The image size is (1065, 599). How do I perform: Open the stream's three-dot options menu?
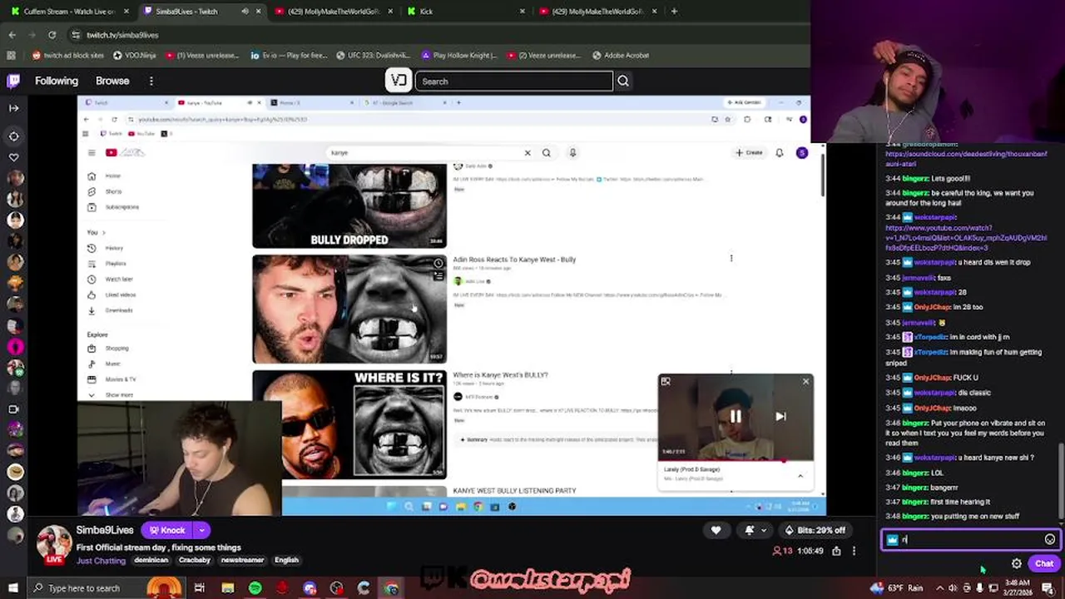pos(854,551)
